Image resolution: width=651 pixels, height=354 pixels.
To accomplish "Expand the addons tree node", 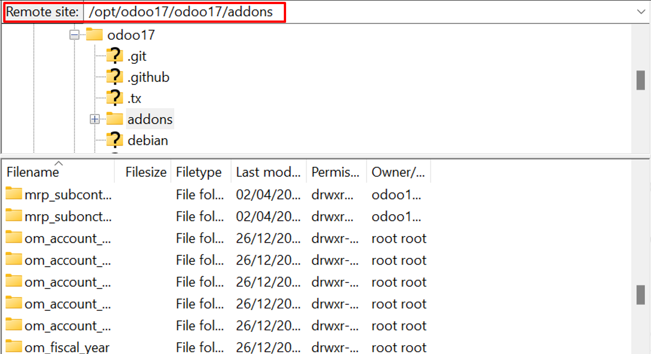I will 94,119.
